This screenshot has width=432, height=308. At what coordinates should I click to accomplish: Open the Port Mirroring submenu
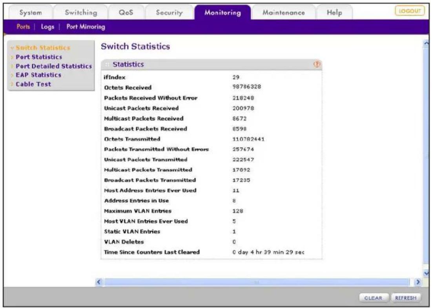[x=86, y=27]
